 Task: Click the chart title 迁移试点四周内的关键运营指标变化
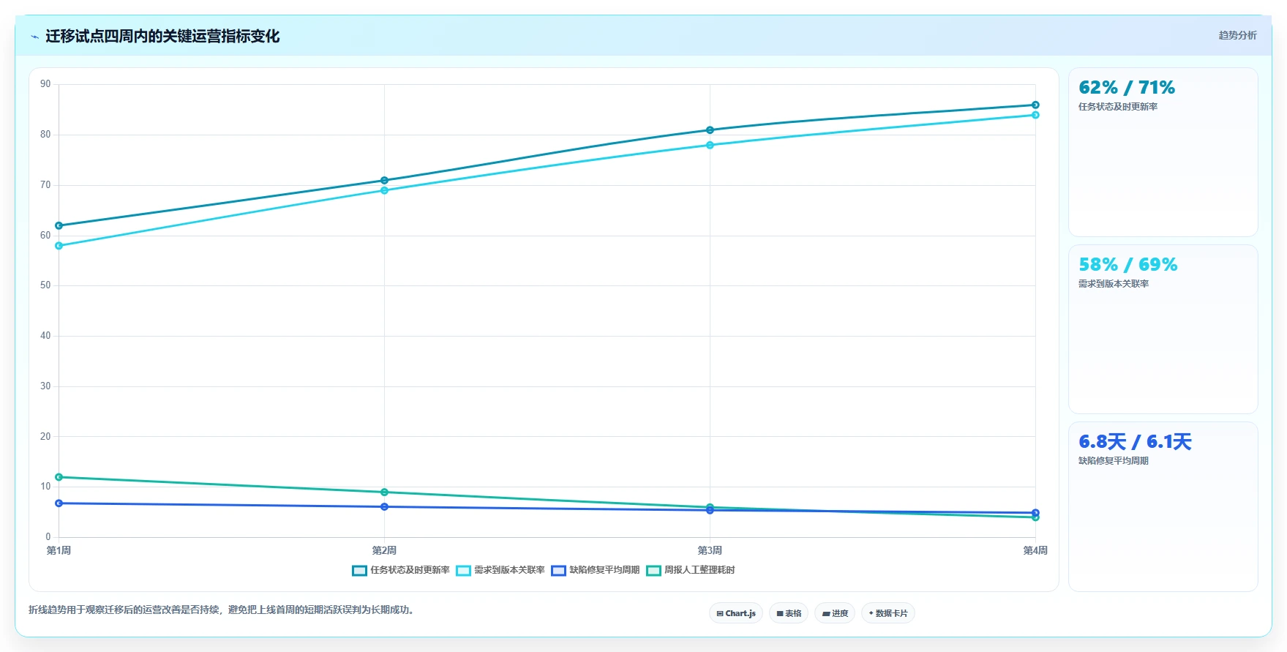162,36
